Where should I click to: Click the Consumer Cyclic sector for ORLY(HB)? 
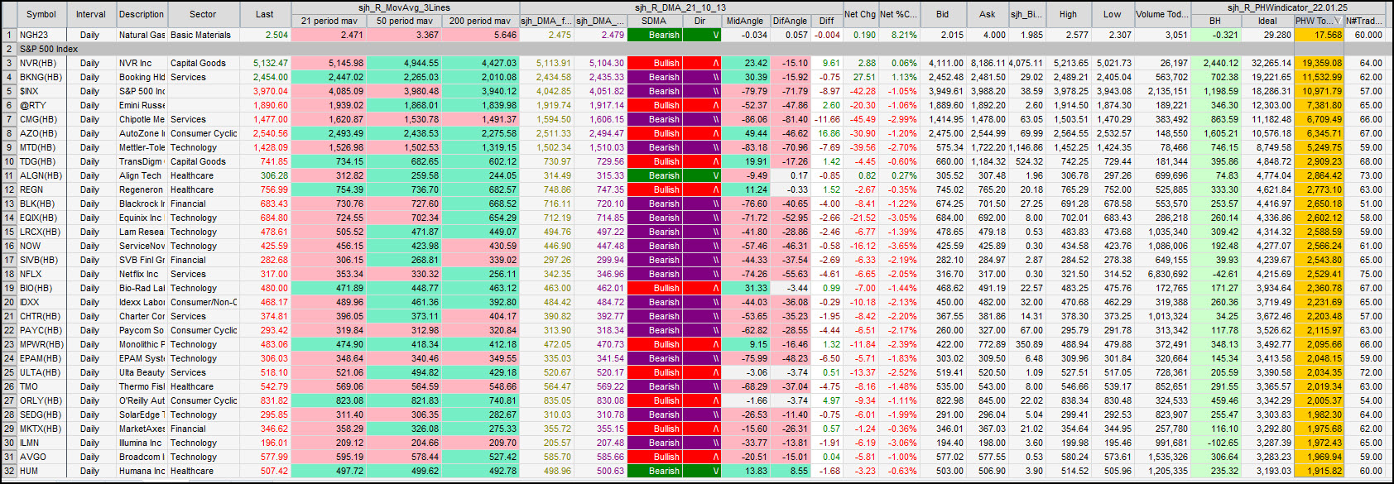coord(203,400)
